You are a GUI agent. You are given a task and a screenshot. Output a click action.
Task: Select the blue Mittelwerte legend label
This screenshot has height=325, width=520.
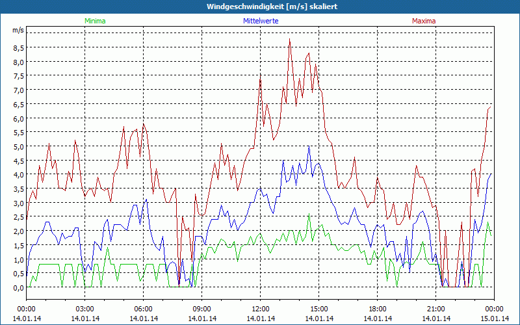[260, 21]
